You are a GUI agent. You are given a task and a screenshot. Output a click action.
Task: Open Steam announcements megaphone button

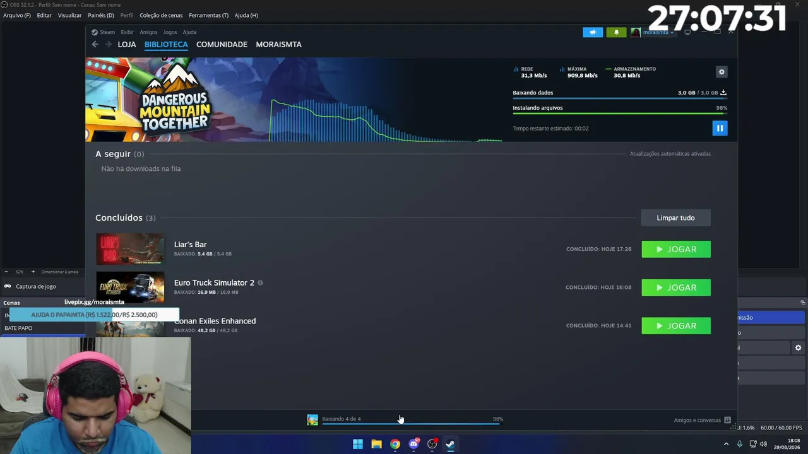593,32
